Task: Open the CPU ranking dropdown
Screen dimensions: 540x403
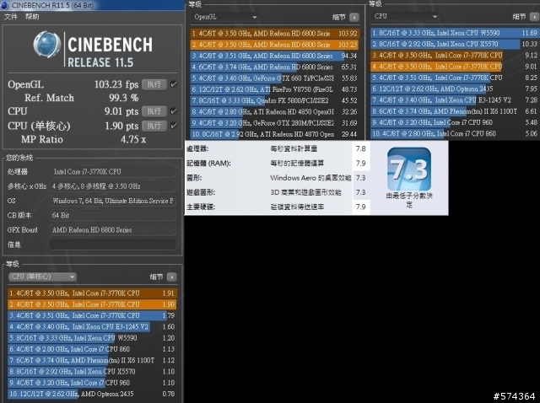Action: (405, 16)
